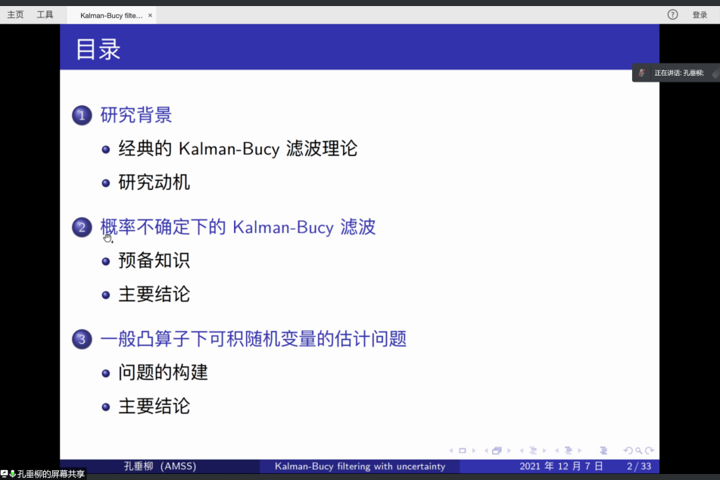720x480 pixels.
Task: Go to previous slide using left arrow
Action: [453, 450]
